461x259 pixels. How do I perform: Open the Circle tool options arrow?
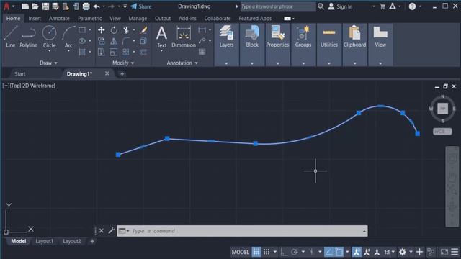tap(50, 51)
